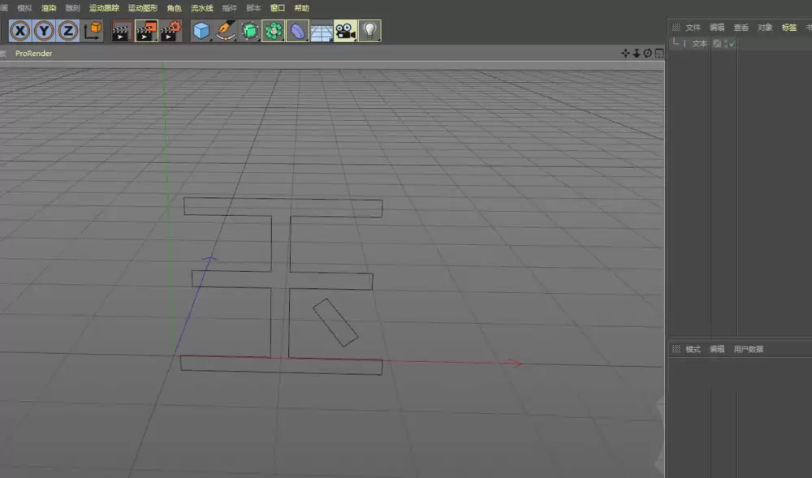Open the 对象 menu in the Object Manager

click(x=763, y=27)
